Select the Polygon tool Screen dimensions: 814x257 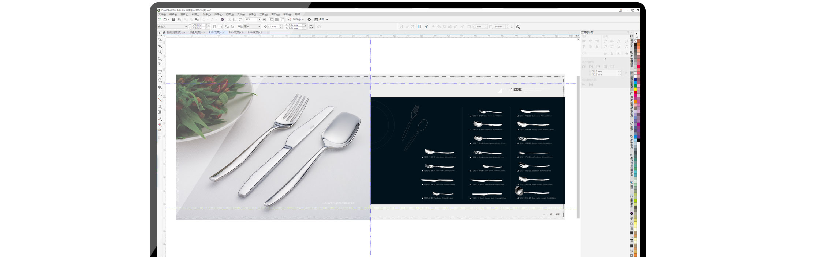[160, 81]
